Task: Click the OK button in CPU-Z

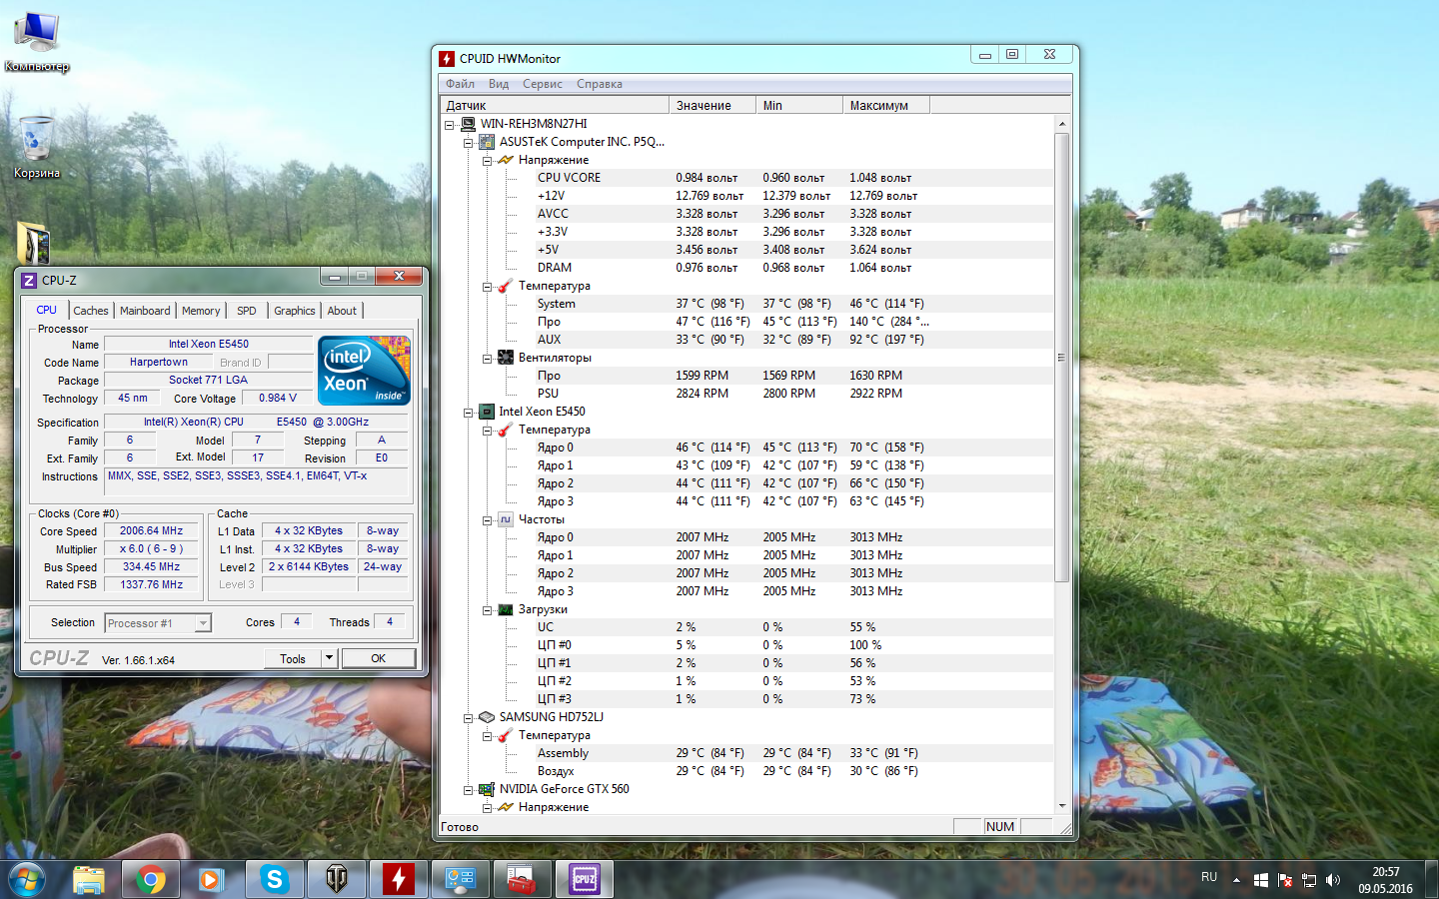Action: (x=379, y=658)
